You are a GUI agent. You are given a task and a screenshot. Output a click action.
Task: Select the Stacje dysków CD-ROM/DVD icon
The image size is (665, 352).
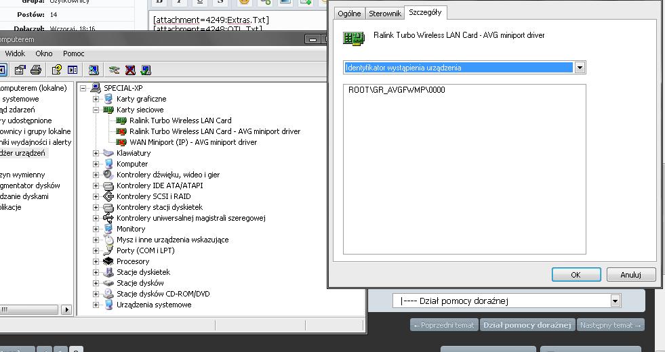pos(108,294)
